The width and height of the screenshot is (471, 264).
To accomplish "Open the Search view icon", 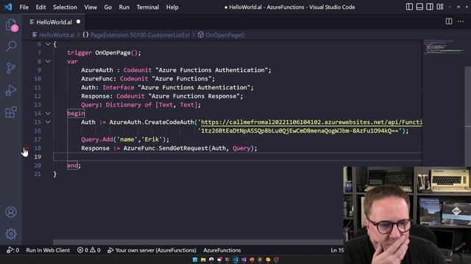I will coord(11,46).
